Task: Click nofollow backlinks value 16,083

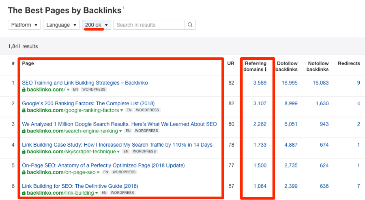Action: [320, 83]
